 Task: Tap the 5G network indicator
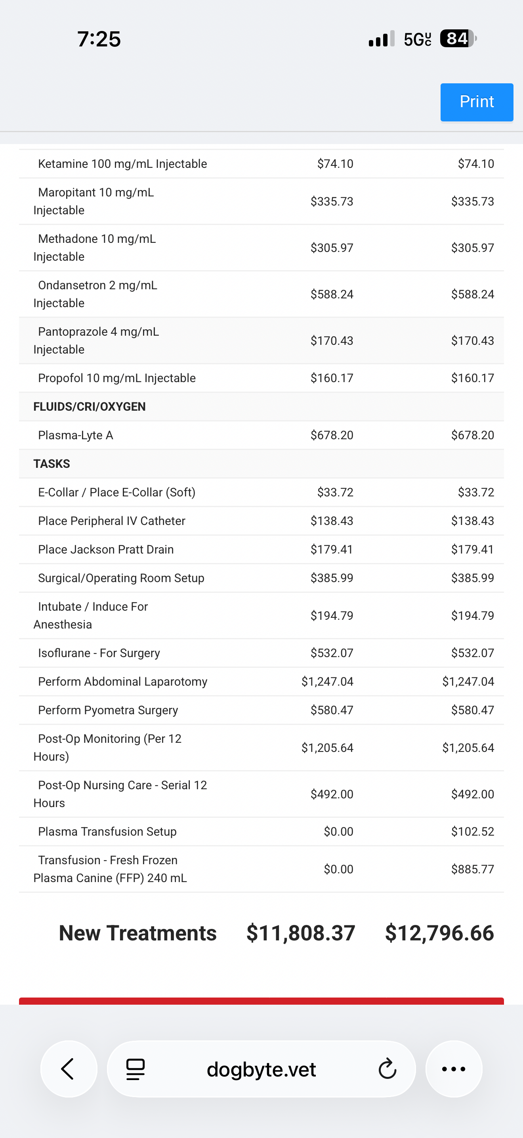click(417, 39)
